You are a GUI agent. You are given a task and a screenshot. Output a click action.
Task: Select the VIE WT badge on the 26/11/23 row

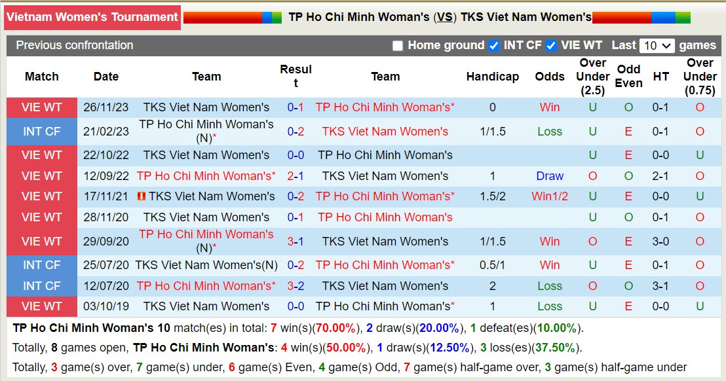(x=41, y=107)
